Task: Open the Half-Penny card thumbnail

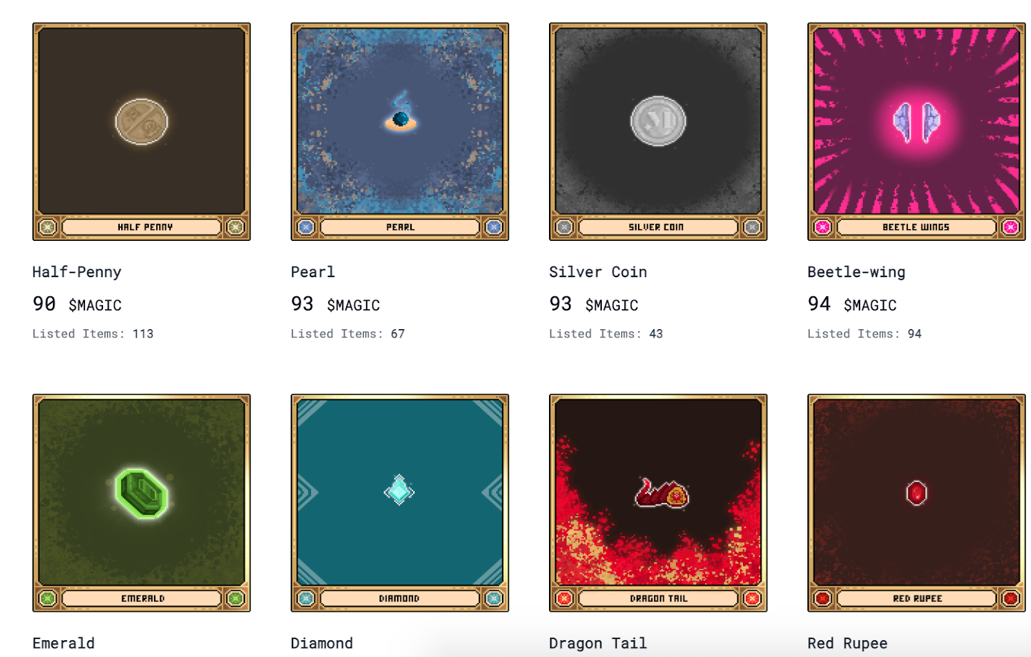Action: pos(142,132)
